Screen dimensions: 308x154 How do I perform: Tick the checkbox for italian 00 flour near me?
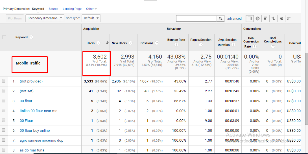(4, 111)
